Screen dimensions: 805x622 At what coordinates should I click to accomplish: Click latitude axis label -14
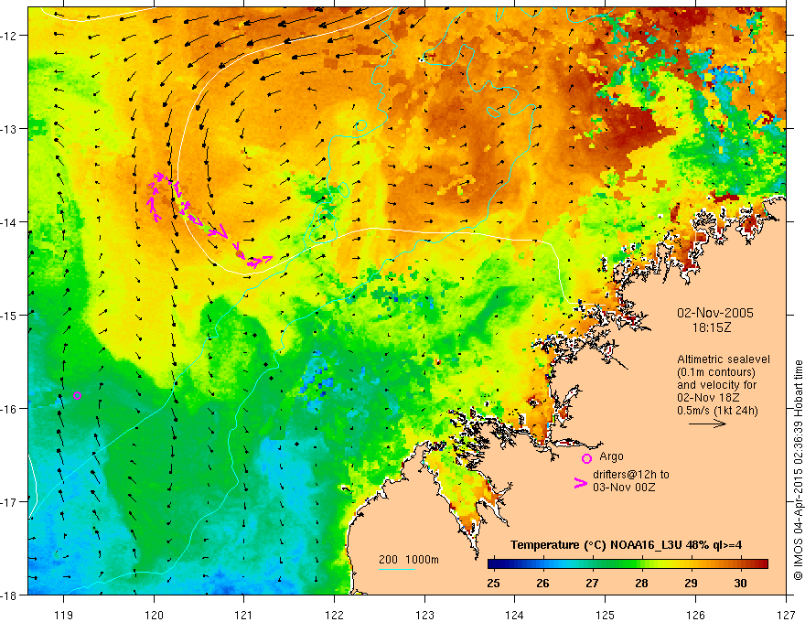(9, 222)
